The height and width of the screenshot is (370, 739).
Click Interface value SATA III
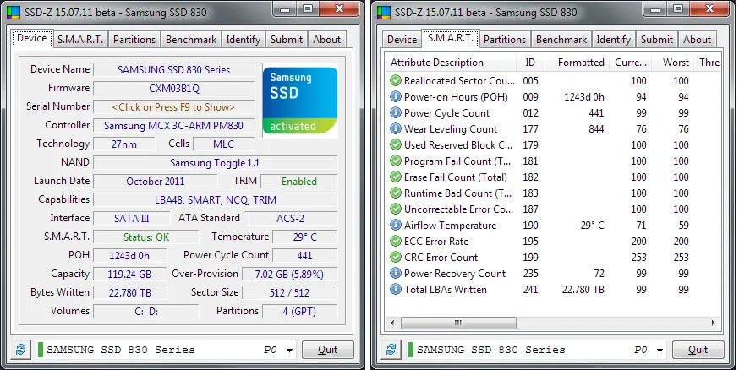132,219
